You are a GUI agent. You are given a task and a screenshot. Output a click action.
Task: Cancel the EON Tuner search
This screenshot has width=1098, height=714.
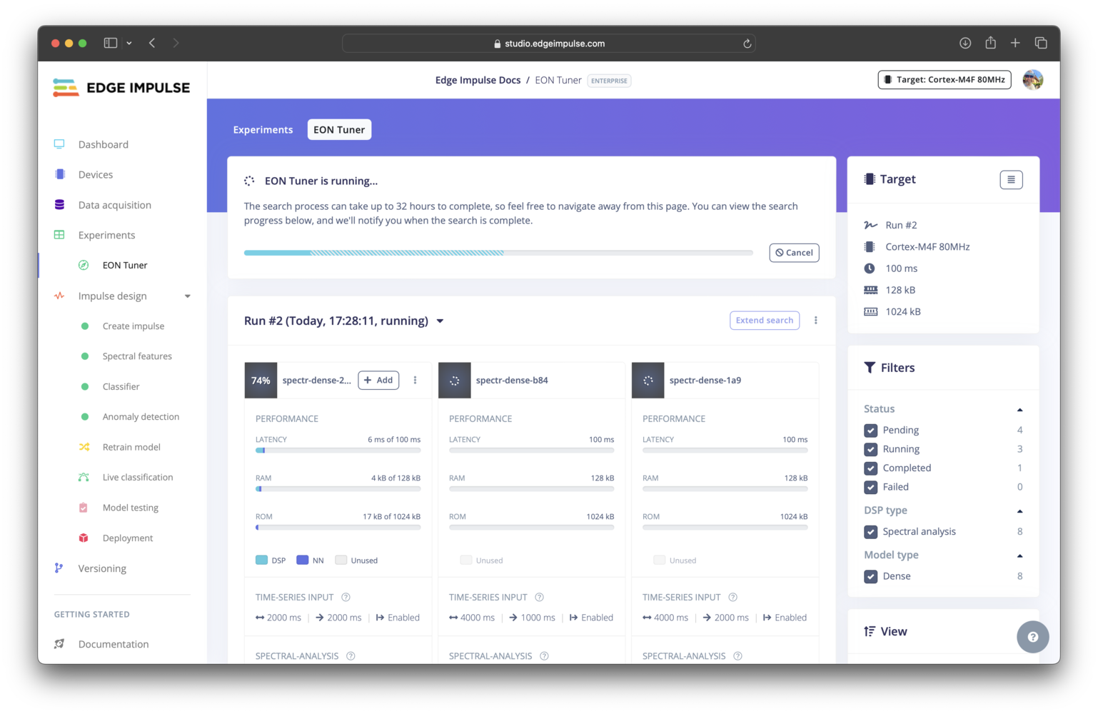click(x=794, y=253)
